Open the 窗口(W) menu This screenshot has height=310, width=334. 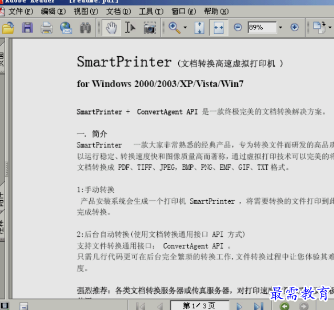(x=184, y=12)
